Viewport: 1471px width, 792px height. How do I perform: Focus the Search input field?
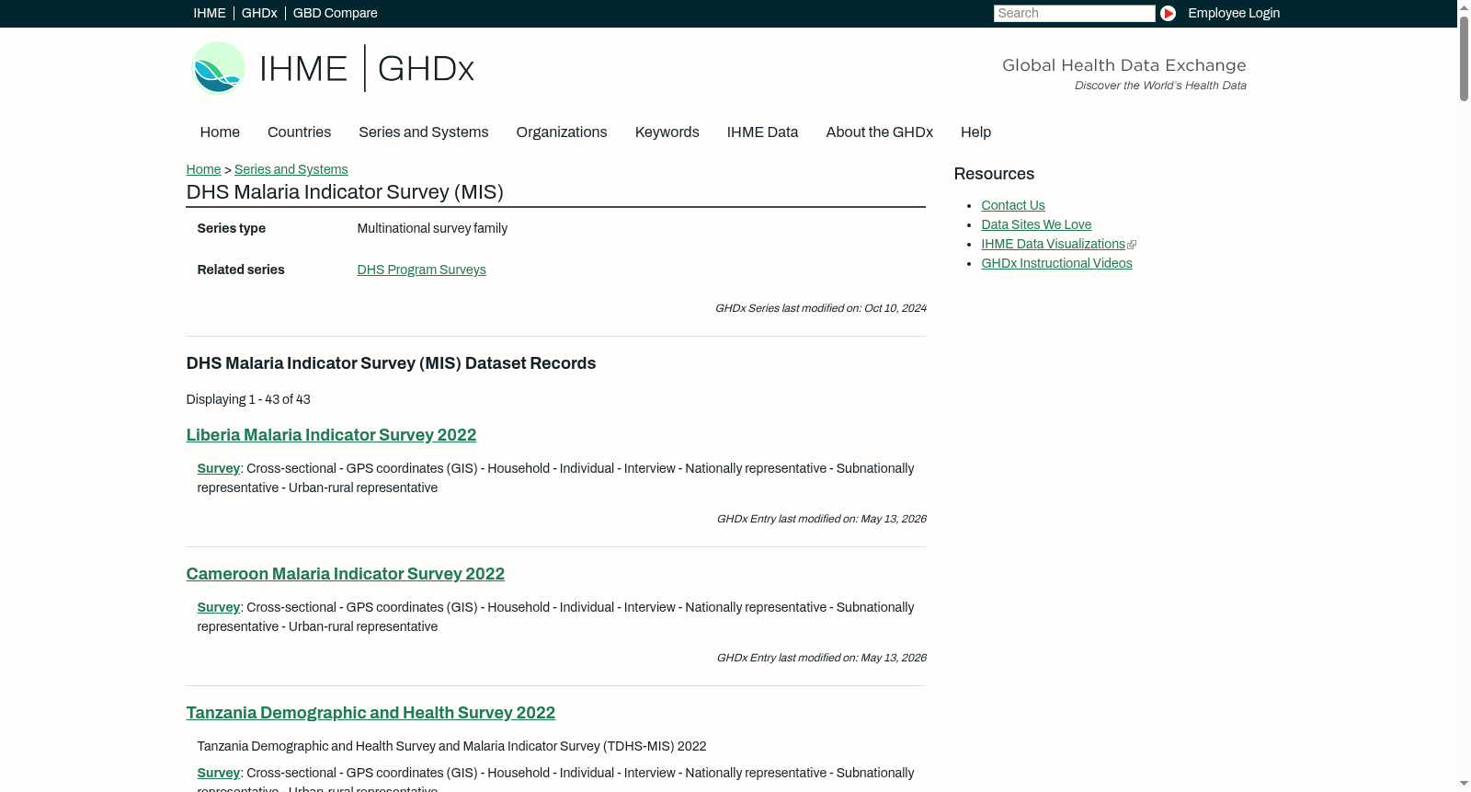1074,13
